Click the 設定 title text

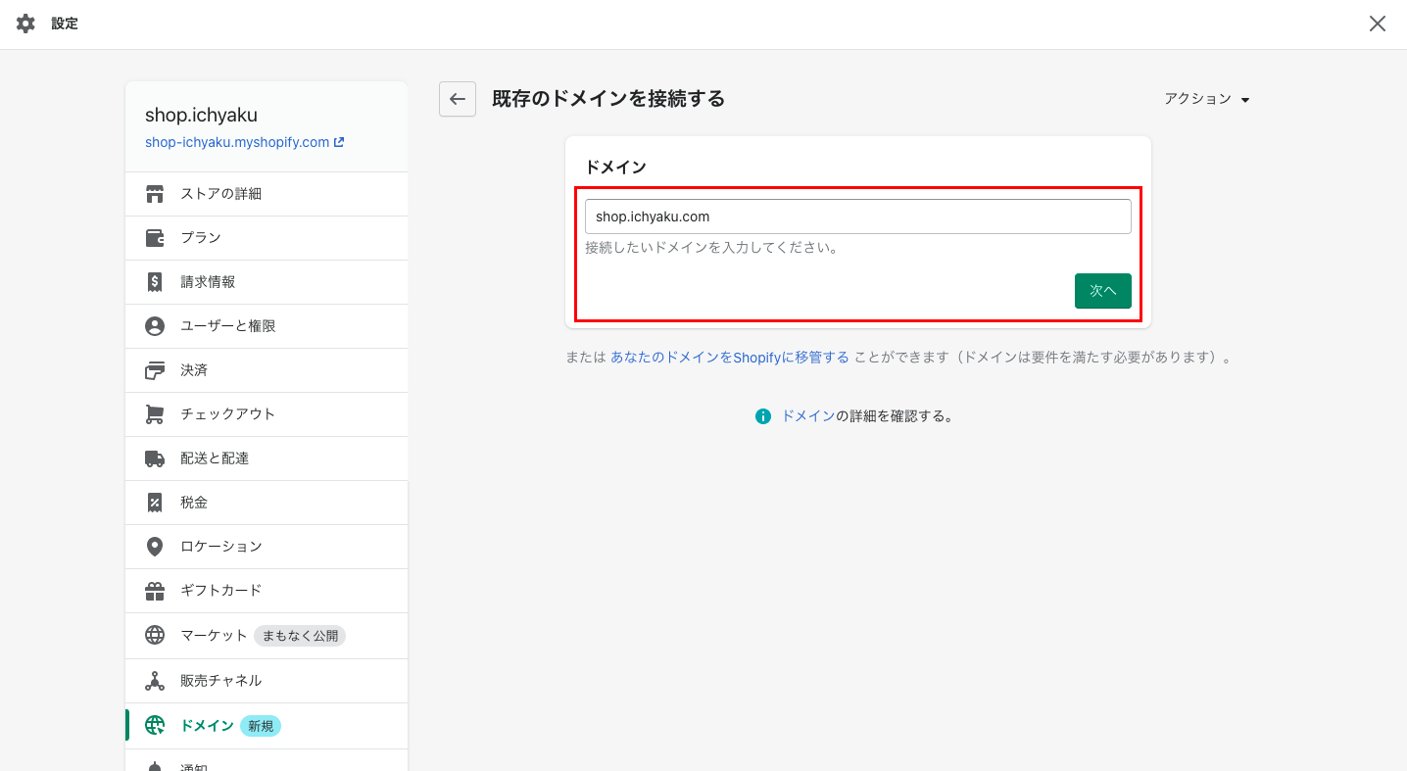pyautogui.click(x=65, y=24)
